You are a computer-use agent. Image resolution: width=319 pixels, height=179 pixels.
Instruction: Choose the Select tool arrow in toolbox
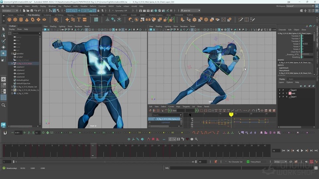(x=3, y=30)
